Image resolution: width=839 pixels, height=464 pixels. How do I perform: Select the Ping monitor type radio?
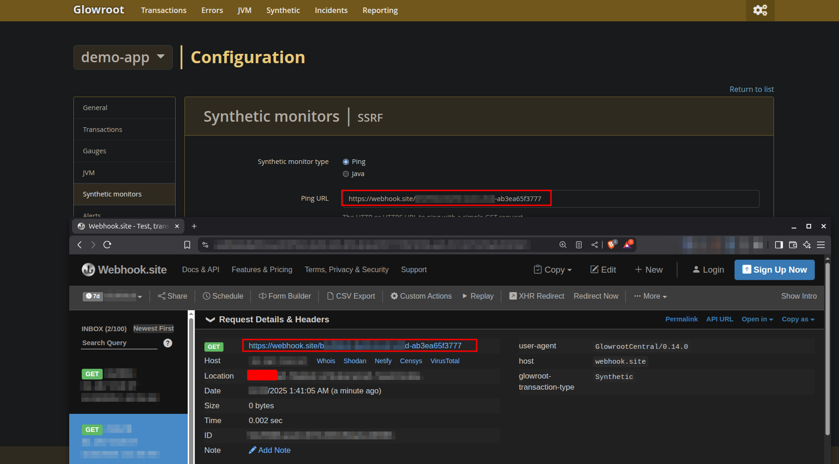click(x=346, y=162)
